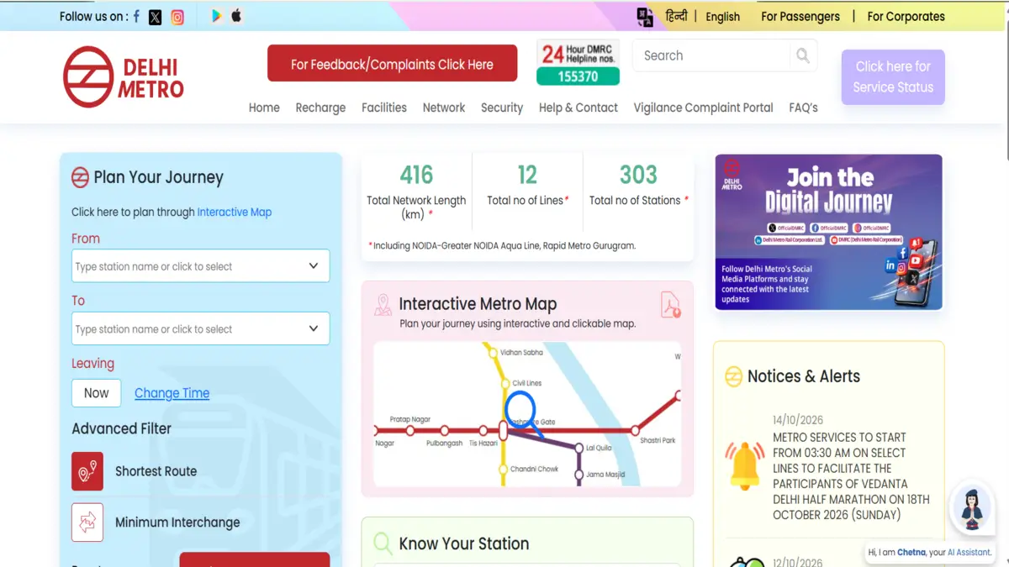
Task: Click the Plan Your Journey metro icon
Action: coord(80,177)
